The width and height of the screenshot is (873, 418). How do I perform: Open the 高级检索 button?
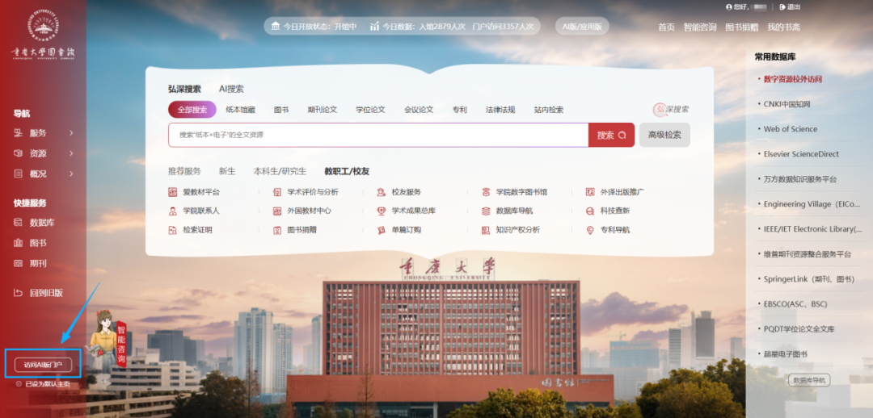pyautogui.click(x=664, y=135)
